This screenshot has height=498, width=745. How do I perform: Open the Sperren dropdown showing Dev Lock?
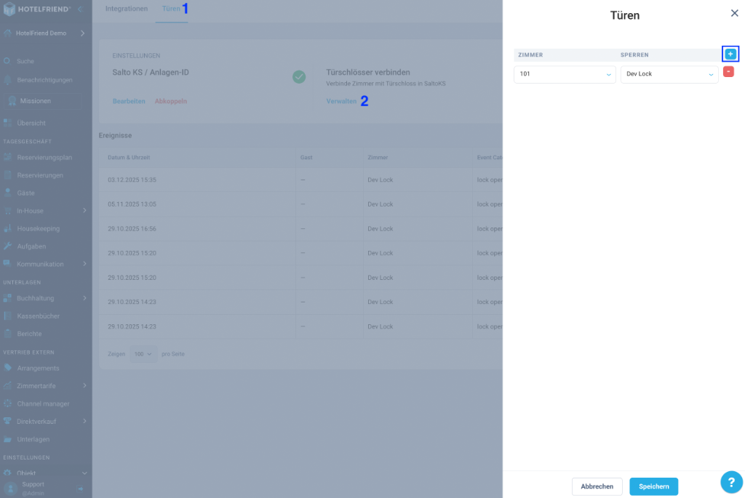point(669,74)
